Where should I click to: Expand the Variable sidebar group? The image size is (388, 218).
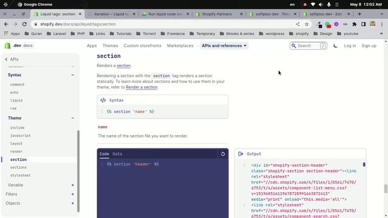[73, 185]
